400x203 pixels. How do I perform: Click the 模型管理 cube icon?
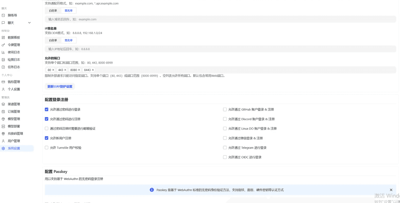[x=3, y=119]
